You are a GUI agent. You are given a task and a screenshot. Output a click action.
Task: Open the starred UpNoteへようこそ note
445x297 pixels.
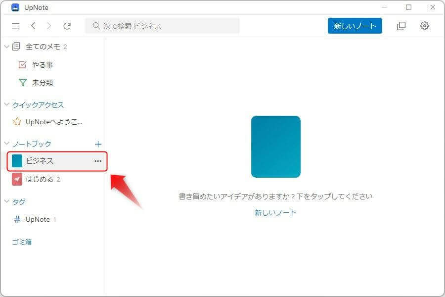tap(48, 122)
